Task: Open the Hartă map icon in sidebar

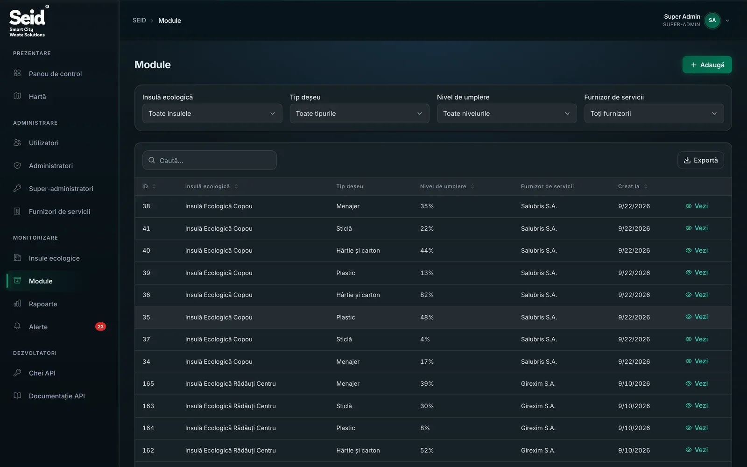Action: coord(17,96)
